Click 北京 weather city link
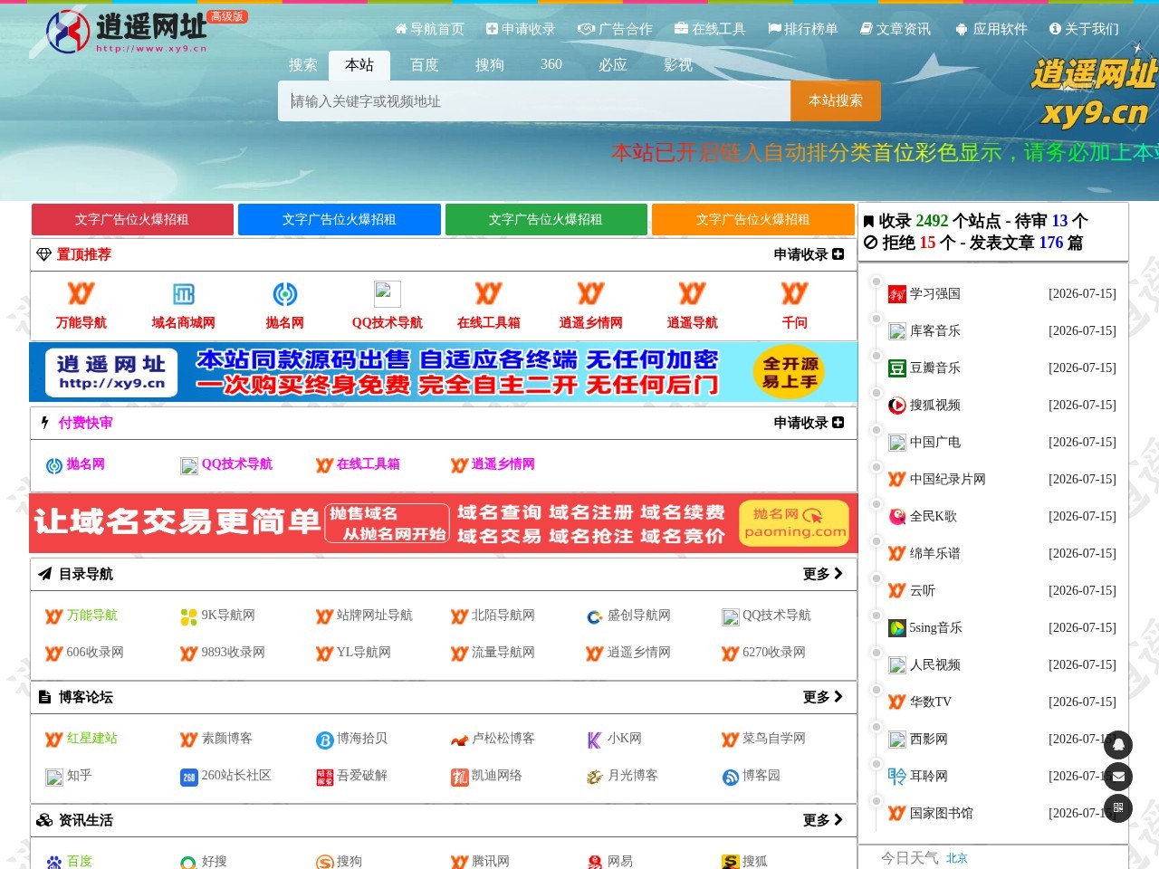 point(957,858)
